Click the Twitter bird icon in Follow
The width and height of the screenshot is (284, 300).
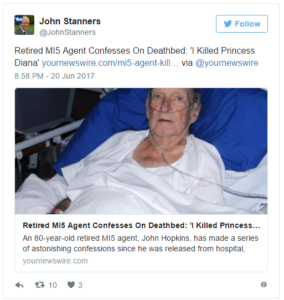tap(228, 24)
